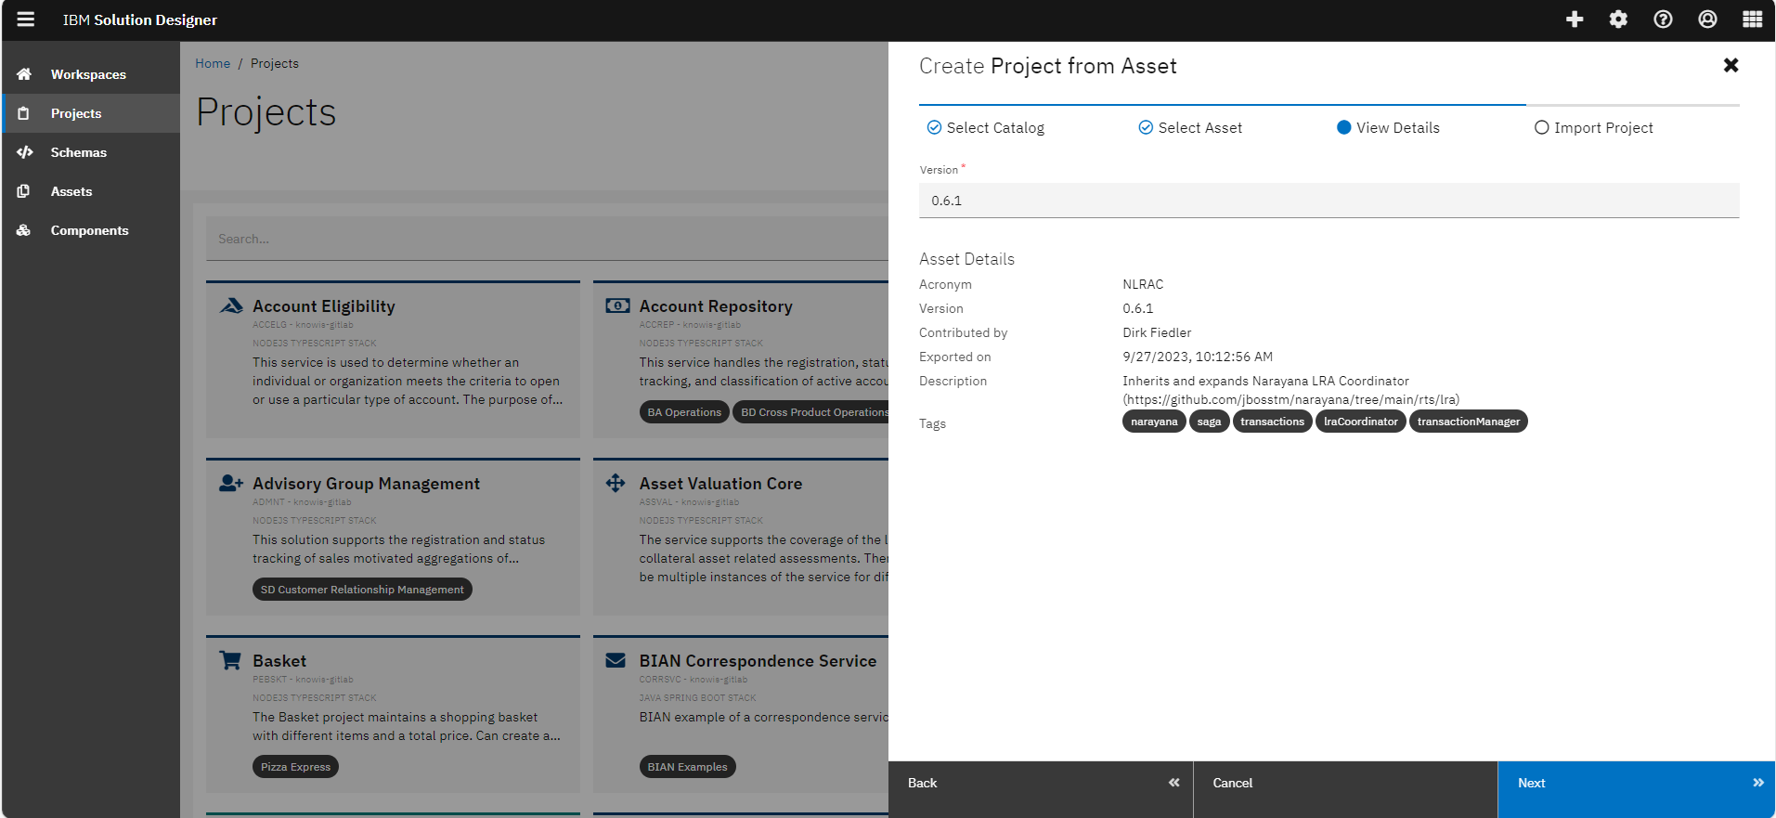Click the projects Search field
This screenshot has width=1776, height=818.
[547, 239]
